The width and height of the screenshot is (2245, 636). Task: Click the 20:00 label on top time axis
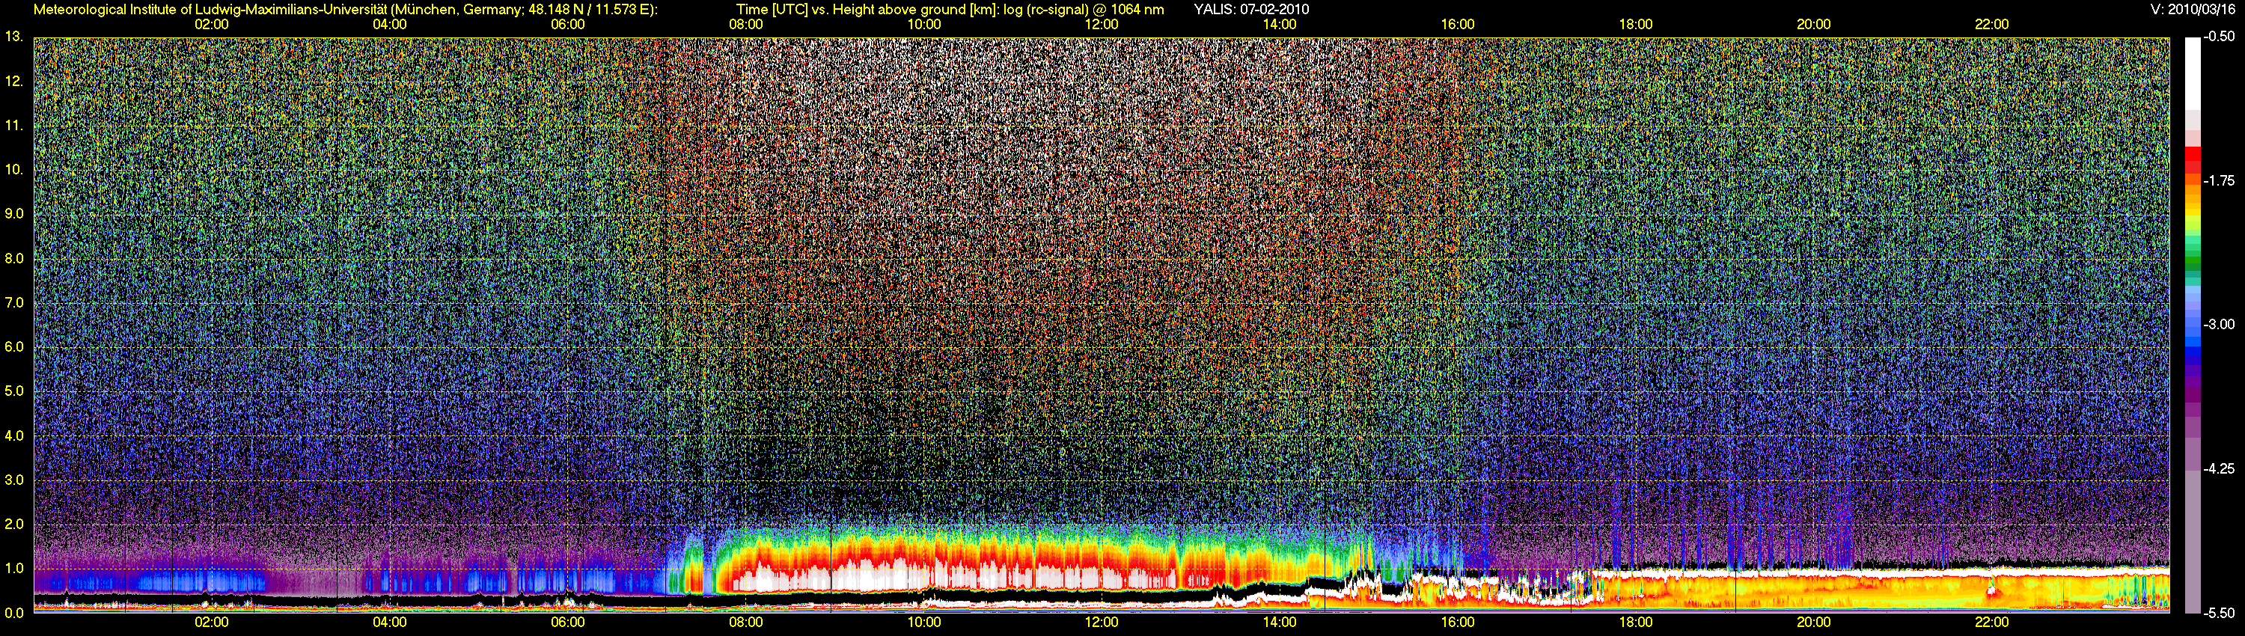click(1814, 25)
